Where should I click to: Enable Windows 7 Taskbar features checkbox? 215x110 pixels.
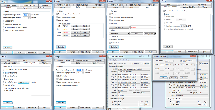[163, 11]
